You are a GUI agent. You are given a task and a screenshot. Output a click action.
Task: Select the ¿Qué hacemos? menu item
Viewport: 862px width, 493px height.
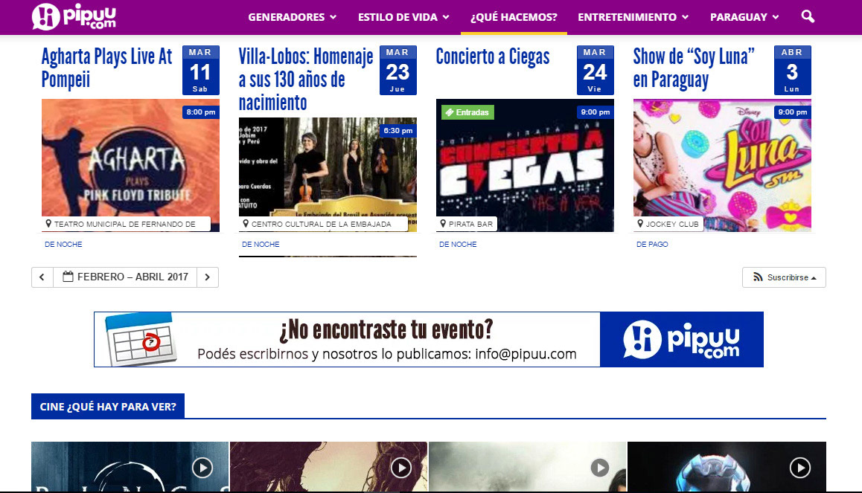point(514,17)
